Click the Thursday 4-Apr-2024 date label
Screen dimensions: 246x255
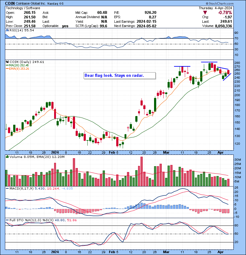point(215,8)
